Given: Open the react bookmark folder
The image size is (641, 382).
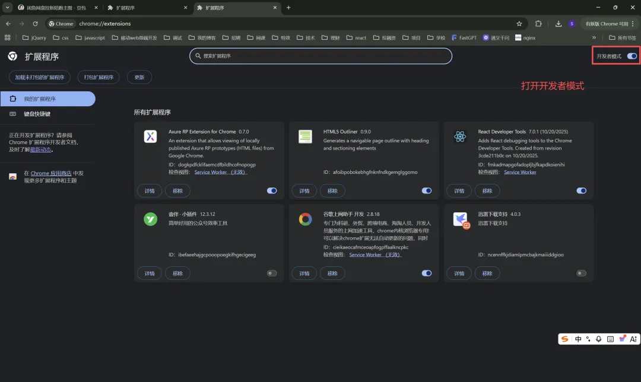Looking at the screenshot, I should [x=356, y=37].
